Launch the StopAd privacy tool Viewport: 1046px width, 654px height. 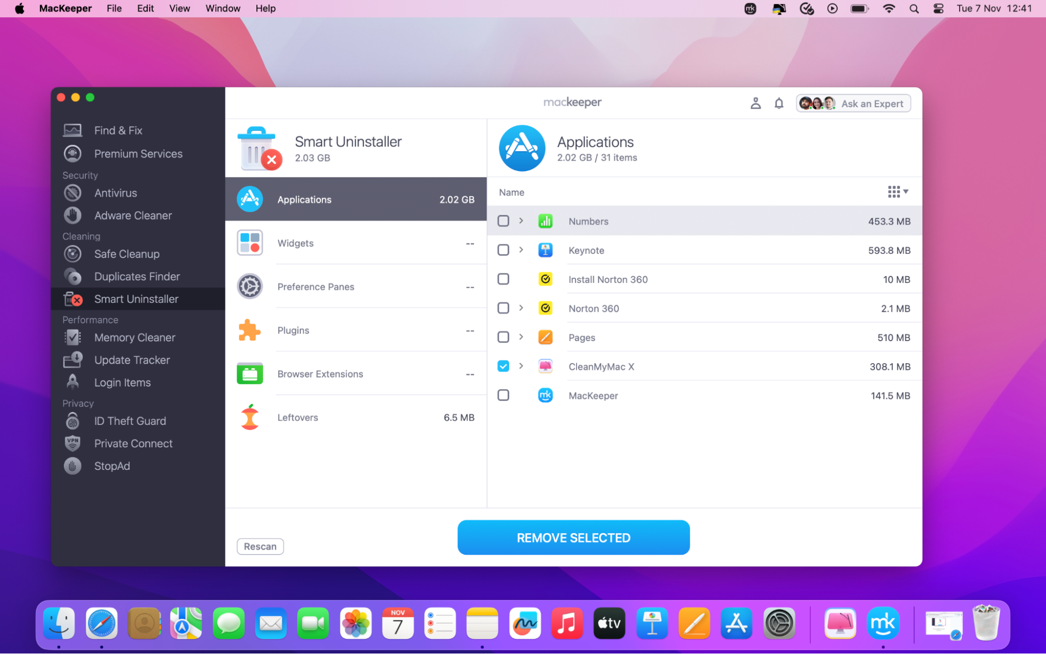(111, 466)
